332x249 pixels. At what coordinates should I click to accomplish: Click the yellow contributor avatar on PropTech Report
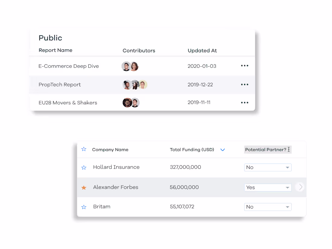[143, 85]
